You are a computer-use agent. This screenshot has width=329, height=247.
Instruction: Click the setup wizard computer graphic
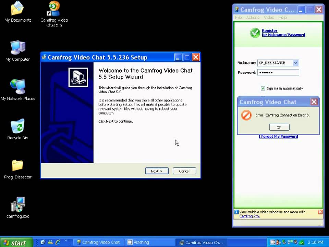(78, 77)
